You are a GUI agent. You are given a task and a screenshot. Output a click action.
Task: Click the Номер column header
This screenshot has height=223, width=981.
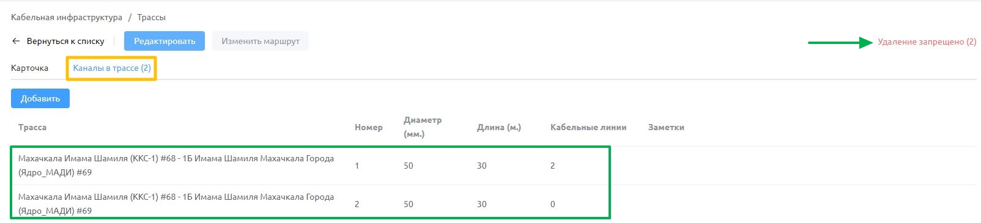pyautogui.click(x=369, y=127)
